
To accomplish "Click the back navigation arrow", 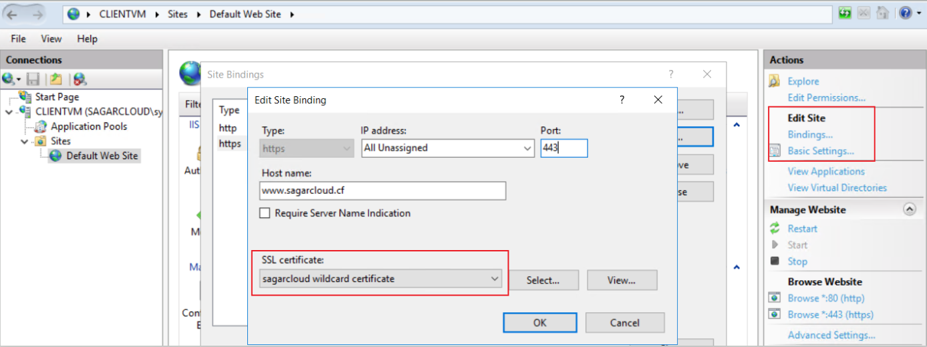I will tap(13, 14).
